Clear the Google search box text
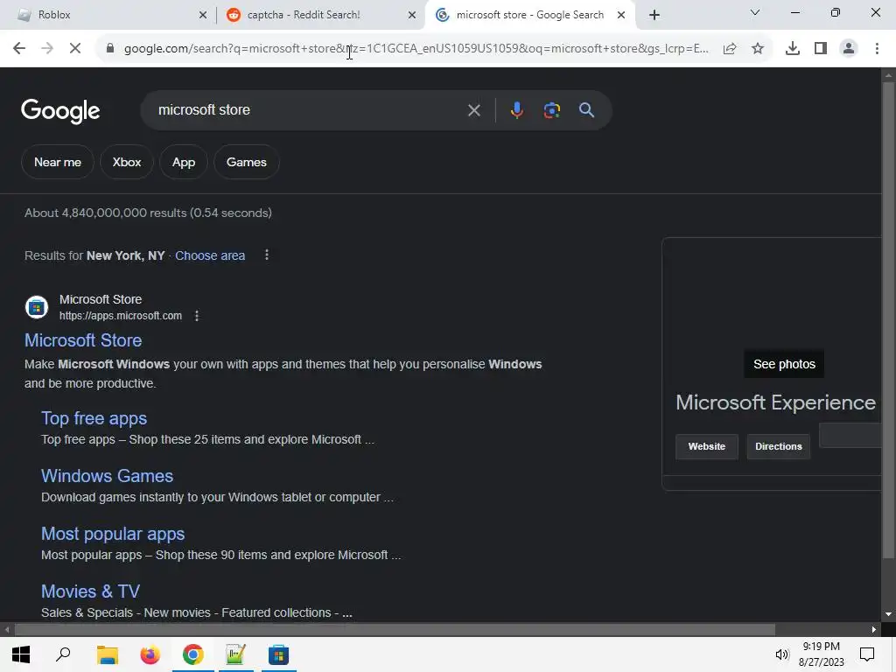896x672 pixels. (473, 110)
